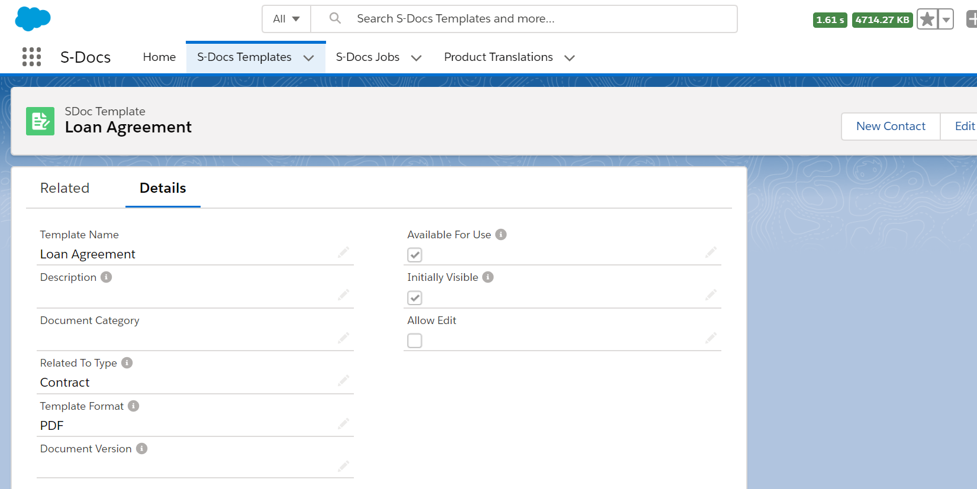
Task: Open the App Launcher dots grid
Action: click(31, 57)
